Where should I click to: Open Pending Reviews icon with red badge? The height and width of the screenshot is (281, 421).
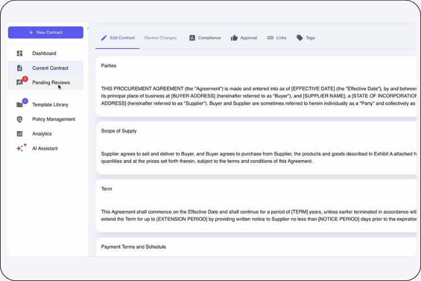pyautogui.click(x=20, y=83)
